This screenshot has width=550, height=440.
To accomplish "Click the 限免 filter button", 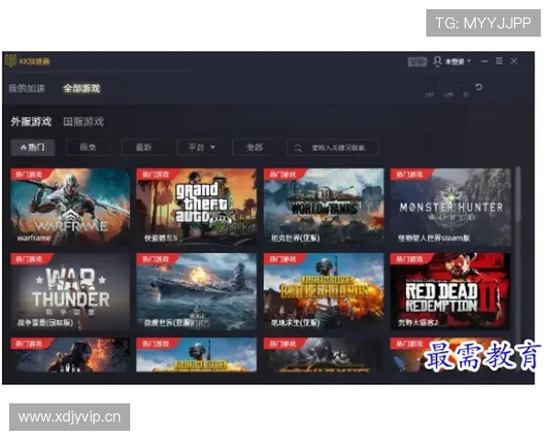I will [x=88, y=148].
